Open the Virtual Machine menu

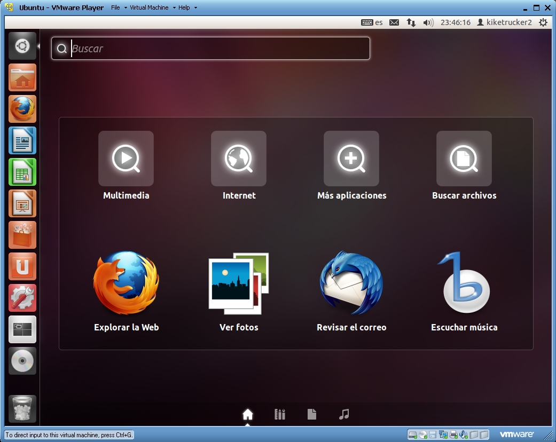pos(149,7)
